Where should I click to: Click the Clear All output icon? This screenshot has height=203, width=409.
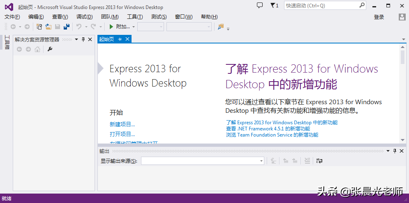click(307, 161)
